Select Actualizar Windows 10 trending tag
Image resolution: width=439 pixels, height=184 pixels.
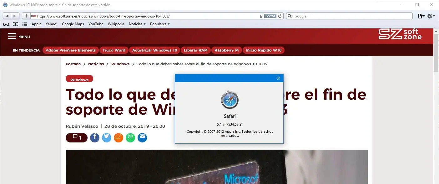(154, 50)
